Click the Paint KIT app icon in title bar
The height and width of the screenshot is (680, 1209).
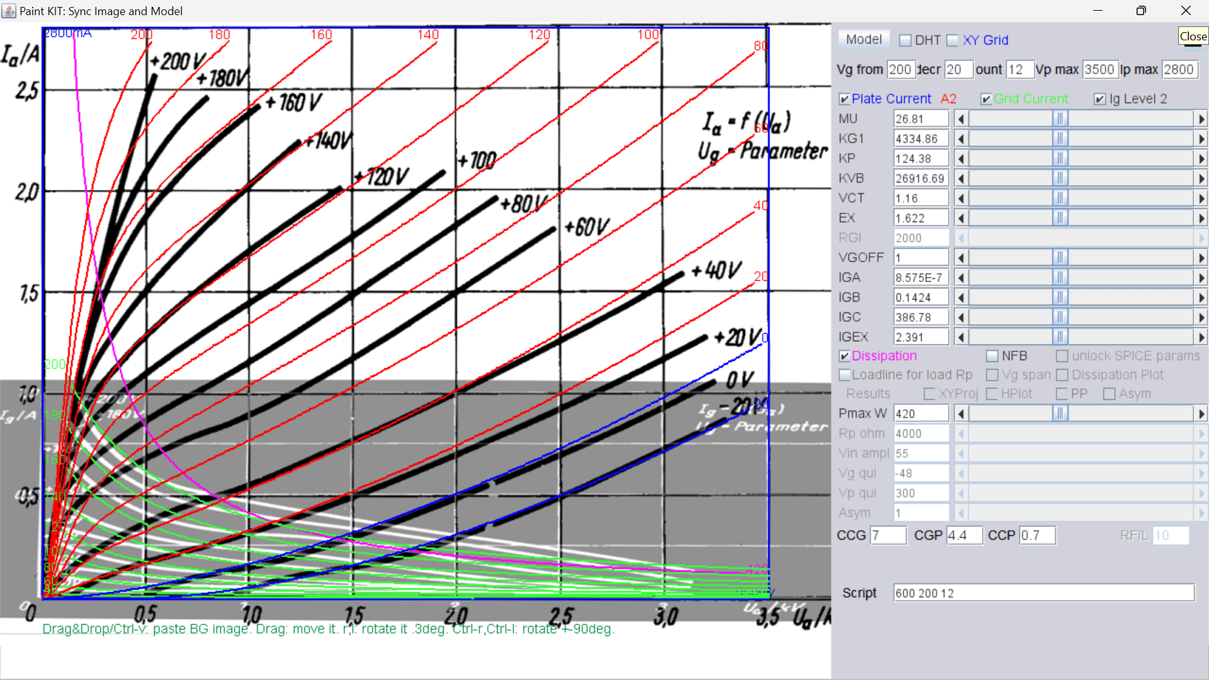[x=9, y=11]
